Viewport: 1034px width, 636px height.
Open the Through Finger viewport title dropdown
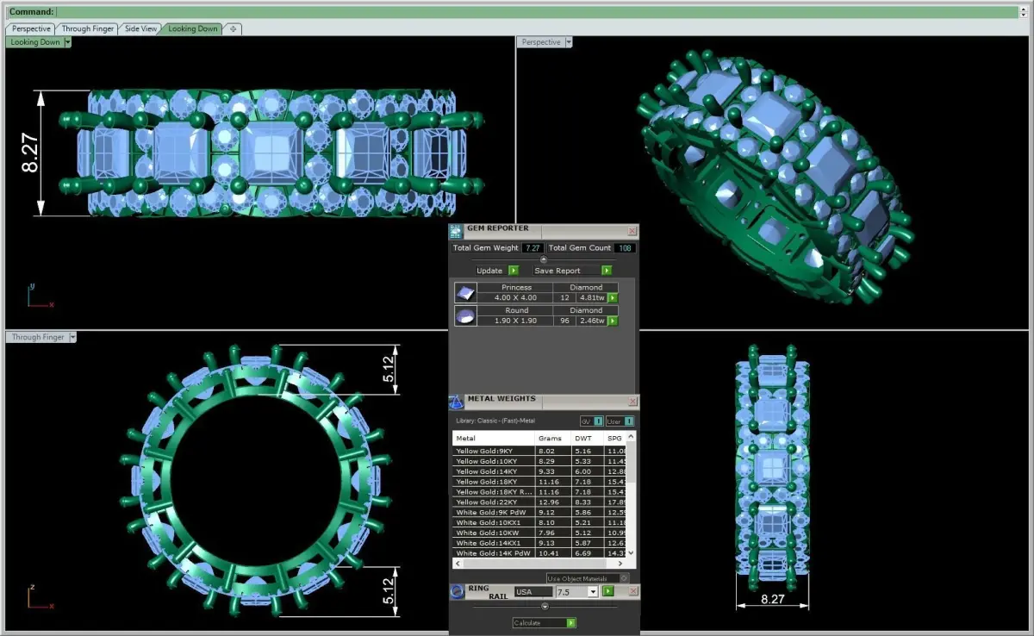click(73, 337)
